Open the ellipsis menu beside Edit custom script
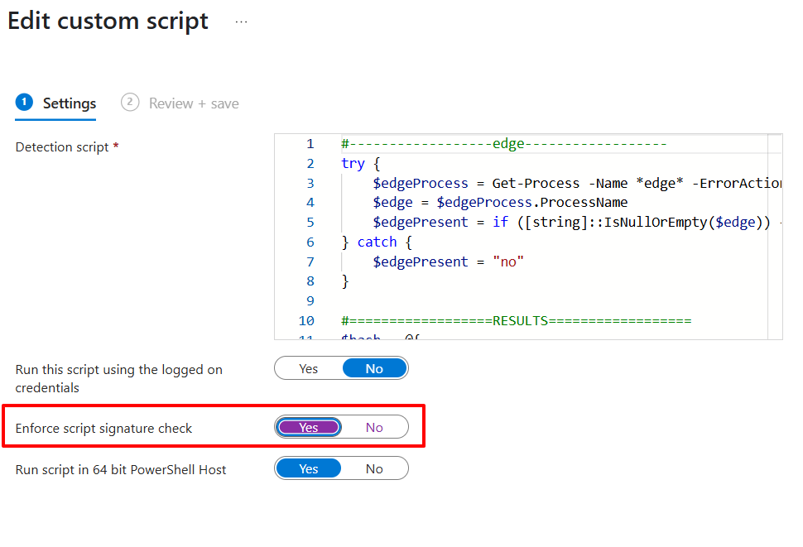The height and width of the screenshot is (547, 803). (241, 22)
